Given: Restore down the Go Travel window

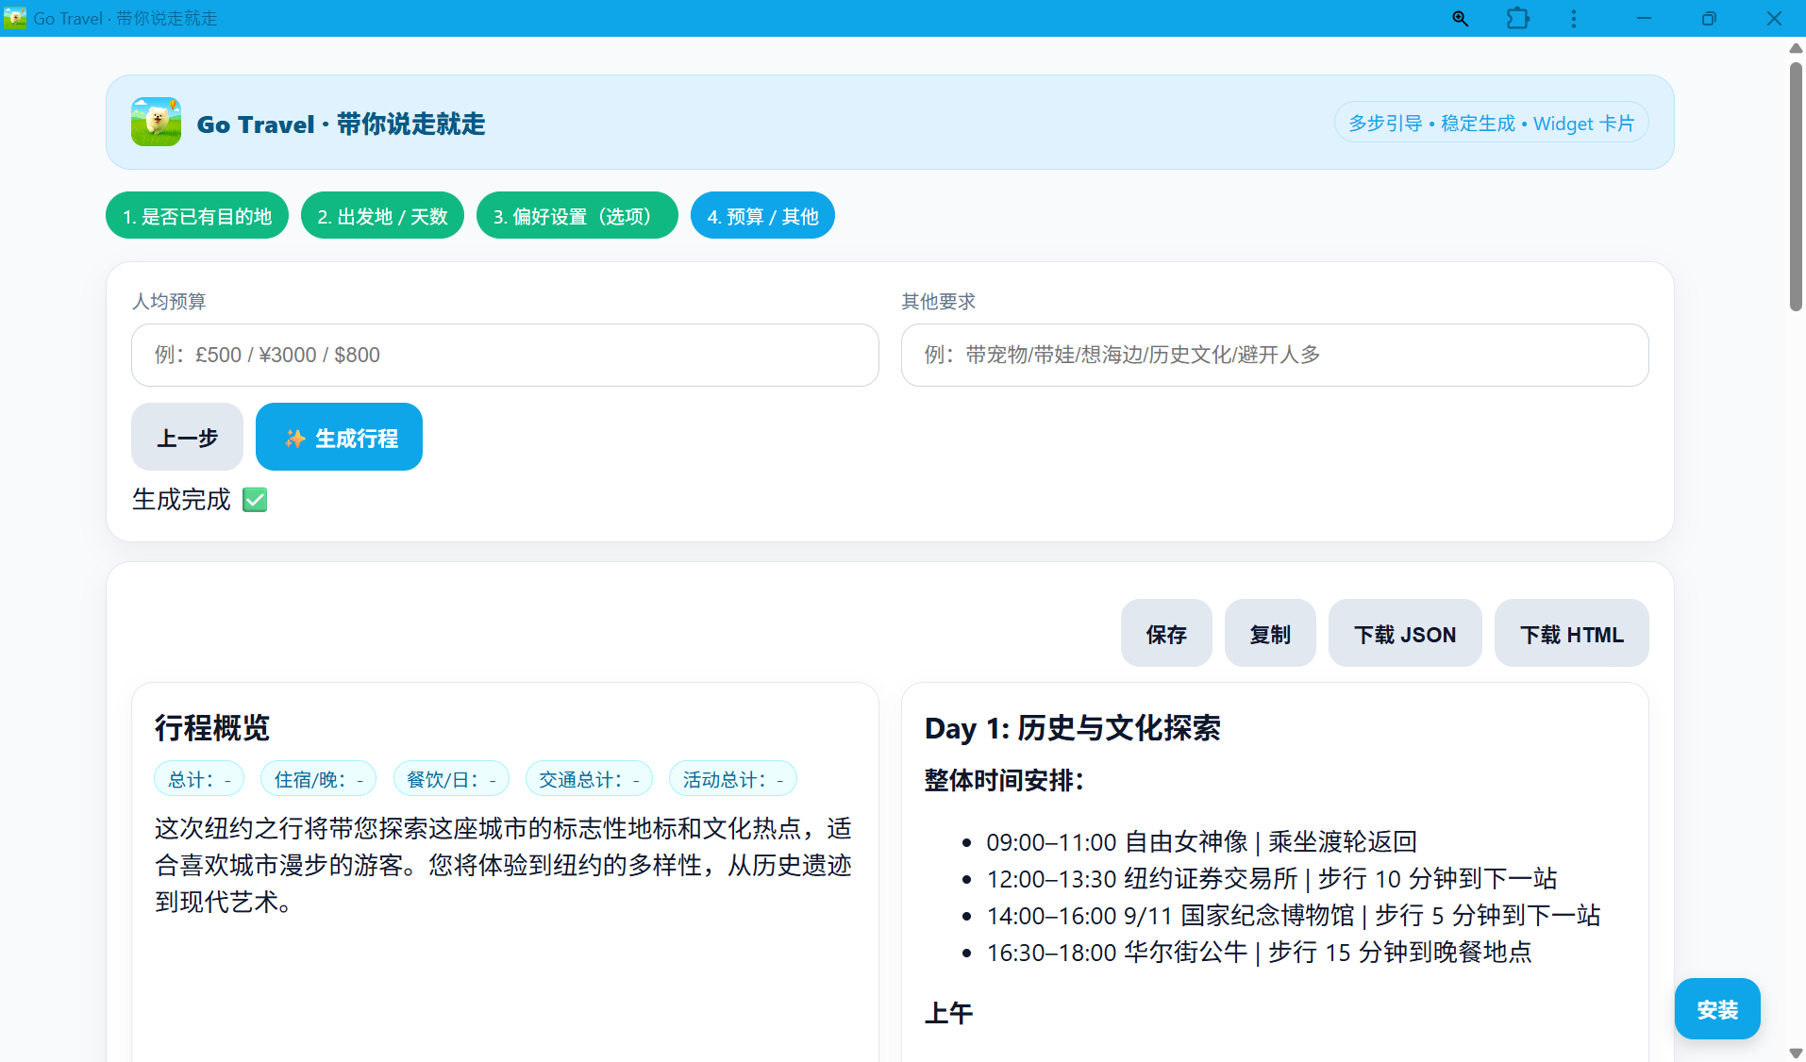Looking at the screenshot, I should 1709,19.
